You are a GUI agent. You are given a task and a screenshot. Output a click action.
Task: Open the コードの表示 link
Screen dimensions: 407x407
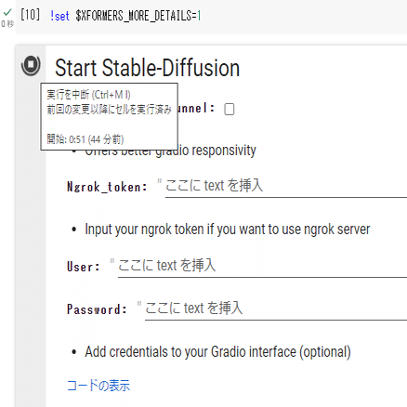pos(98,386)
